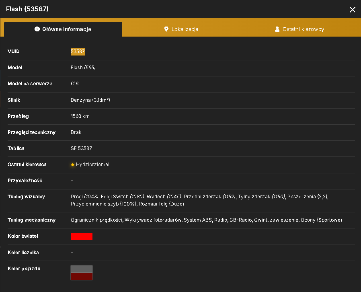Click the gold star next to Hydziorziomal

73,165
